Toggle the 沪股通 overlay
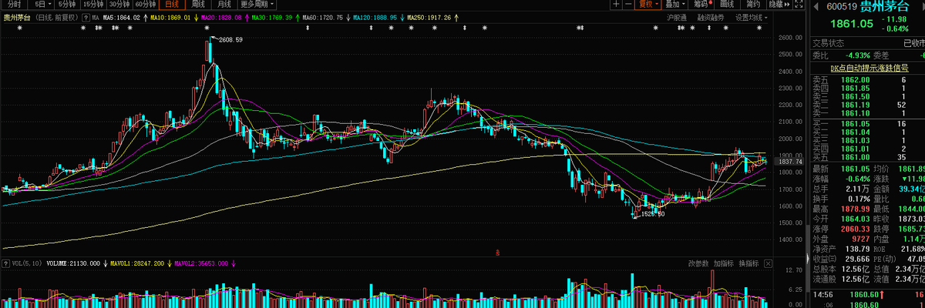The height and width of the screenshot is (308, 925). coord(677,17)
